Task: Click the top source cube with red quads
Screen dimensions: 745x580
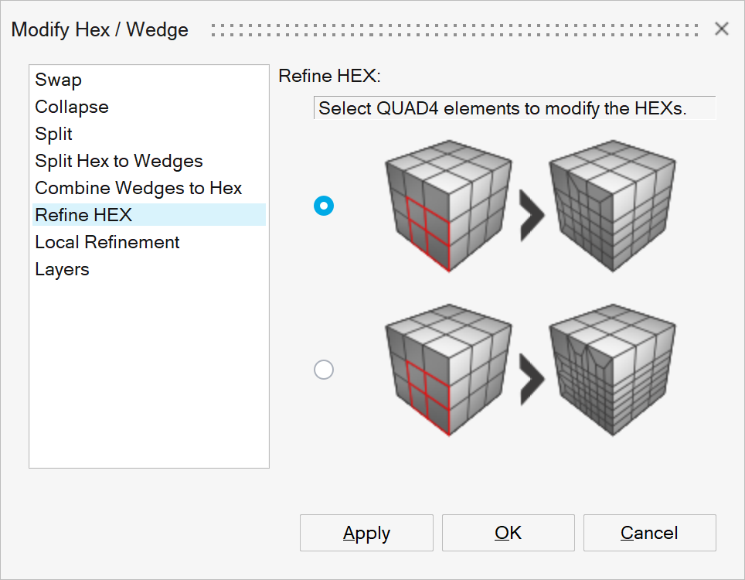Action: [x=448, y=206]
